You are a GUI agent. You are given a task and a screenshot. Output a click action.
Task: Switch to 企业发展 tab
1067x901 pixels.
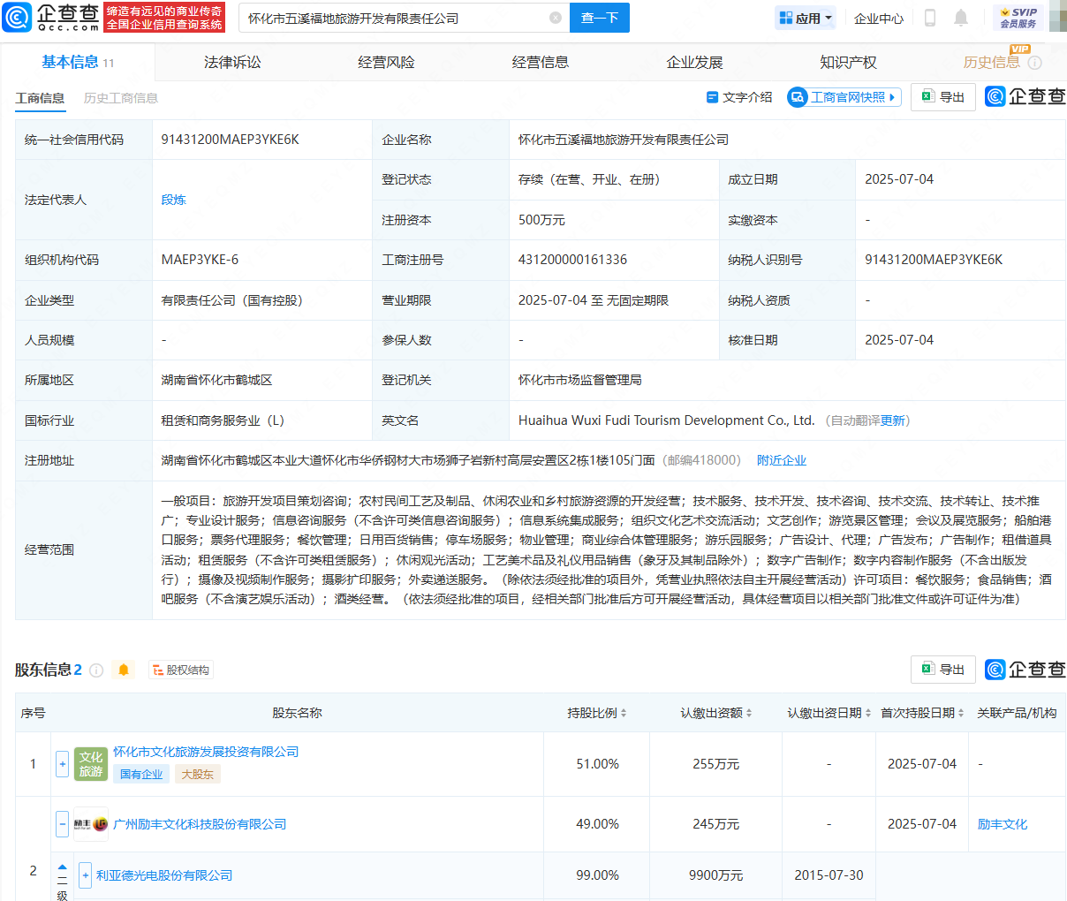pos(694,62)
